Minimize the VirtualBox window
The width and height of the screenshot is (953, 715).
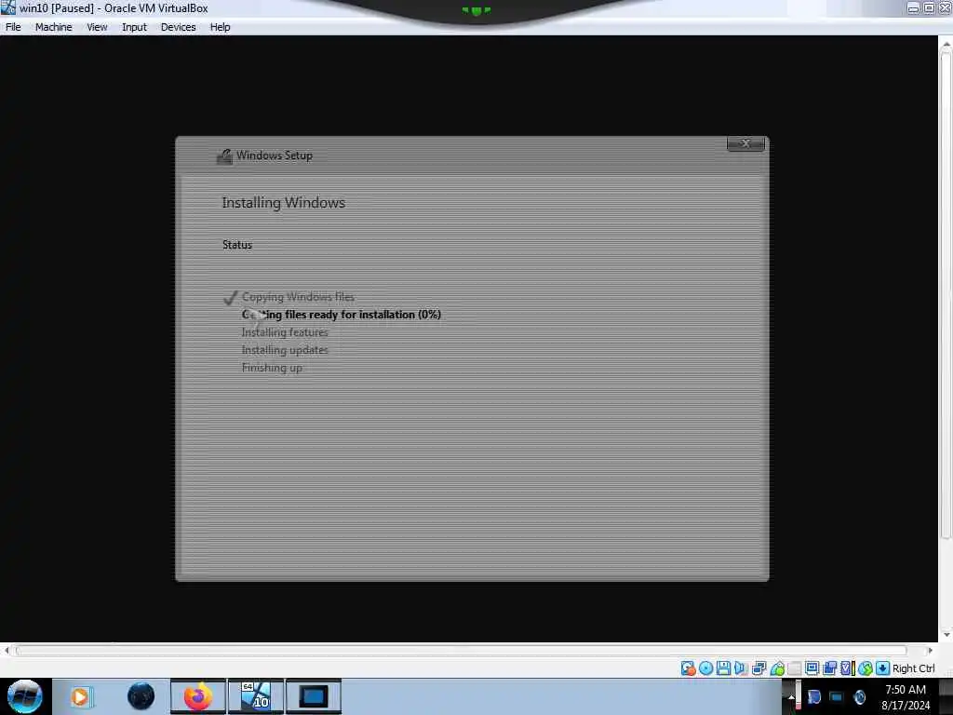(913, 7)
